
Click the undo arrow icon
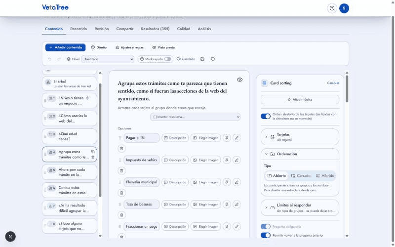tap(50, 59)
